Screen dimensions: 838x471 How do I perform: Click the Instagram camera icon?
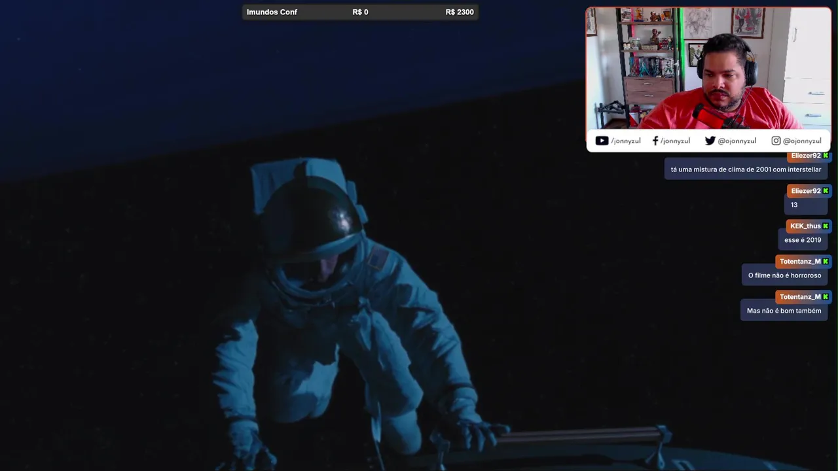point(776,141)
